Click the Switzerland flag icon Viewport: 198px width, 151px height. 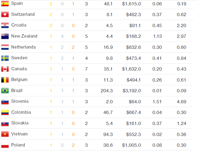(5, 14)
